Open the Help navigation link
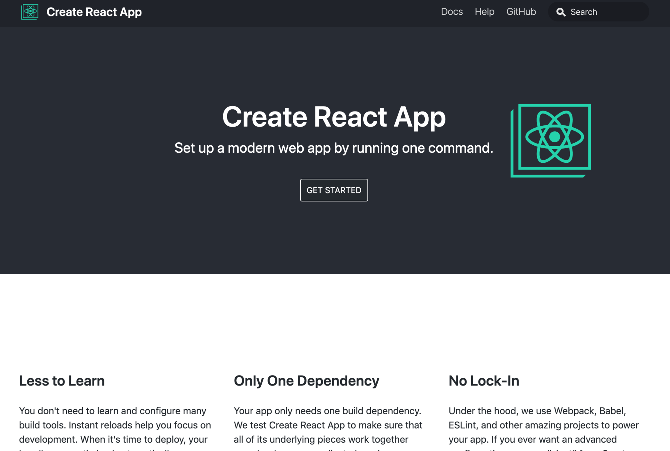Viewport: 670px width, 451px height. pos(484,12)
